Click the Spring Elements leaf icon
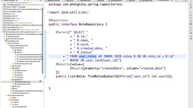 (7, 37)
